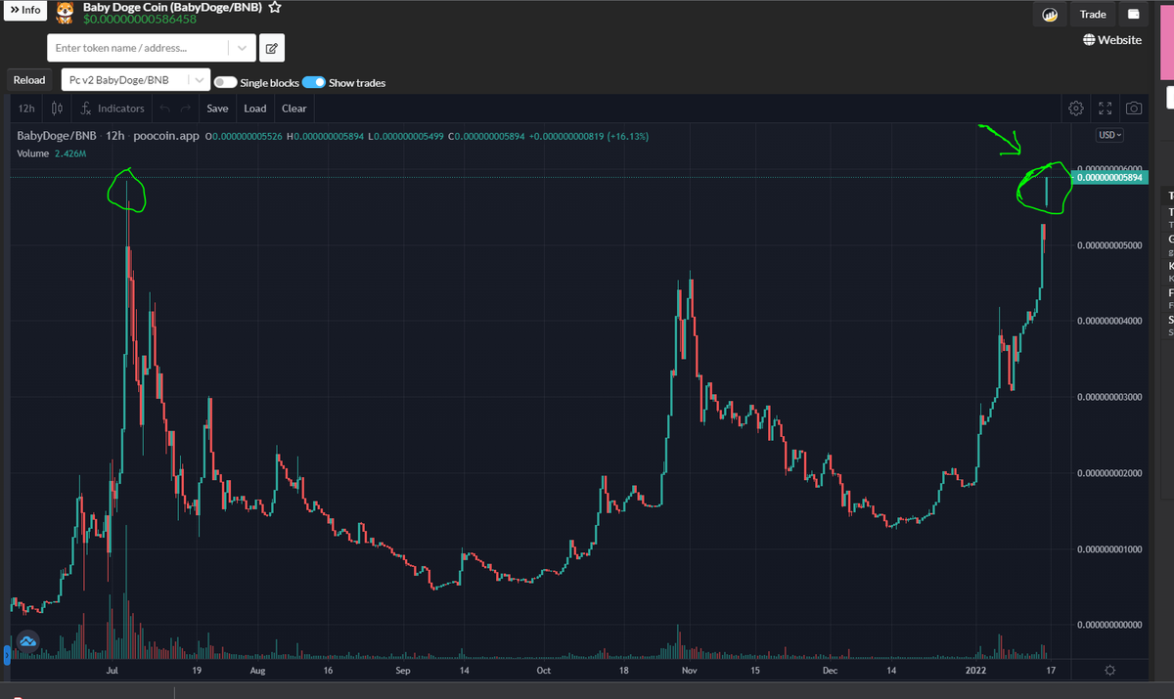Viewport: 1174px width, 699px height.
Task: Open time axis settings gear at bottom
Action: point(1109,671)
